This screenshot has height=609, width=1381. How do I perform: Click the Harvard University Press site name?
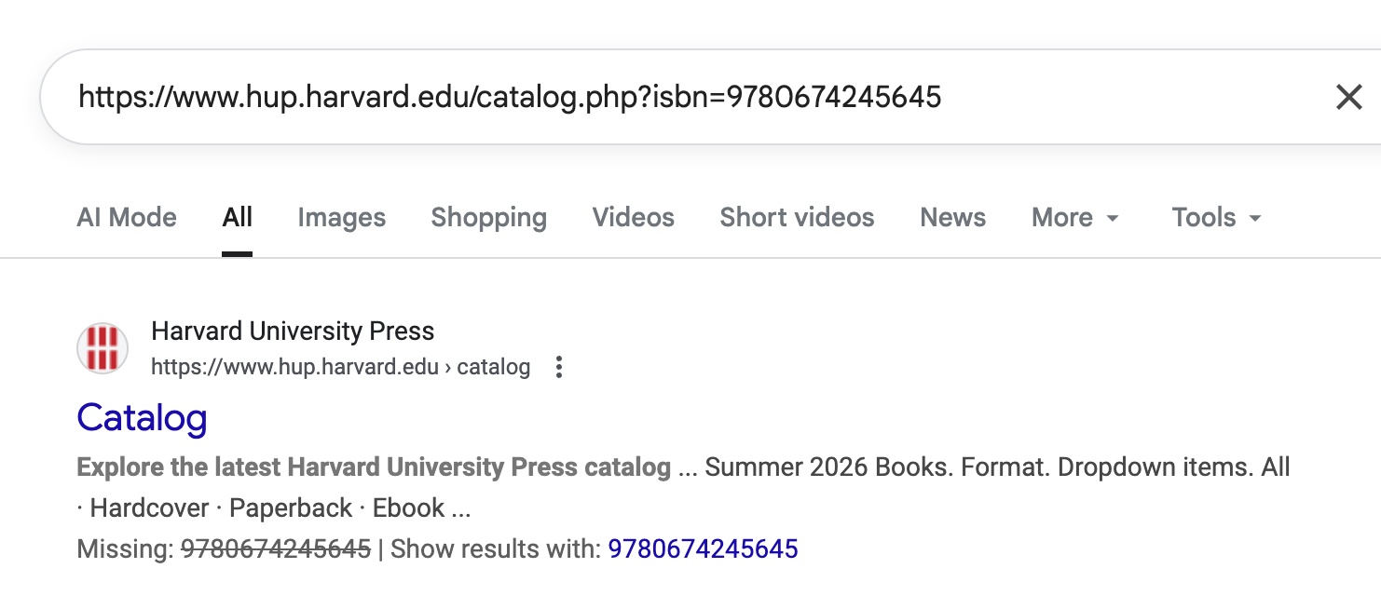(x=293, y=332)
